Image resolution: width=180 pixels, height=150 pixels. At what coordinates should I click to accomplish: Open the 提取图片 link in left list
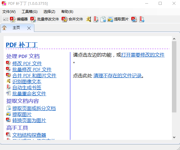[22, 114]
